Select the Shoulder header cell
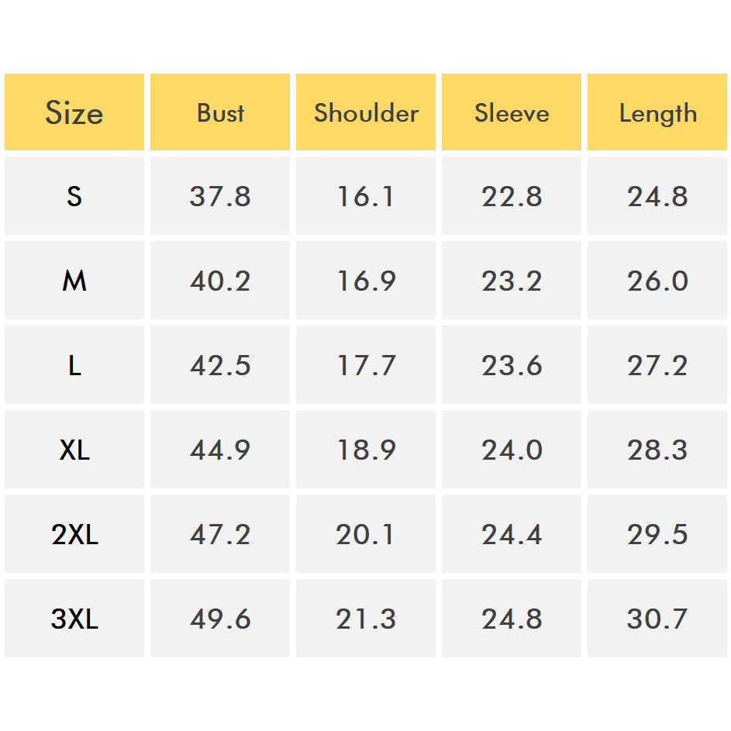 coord(366,113)
